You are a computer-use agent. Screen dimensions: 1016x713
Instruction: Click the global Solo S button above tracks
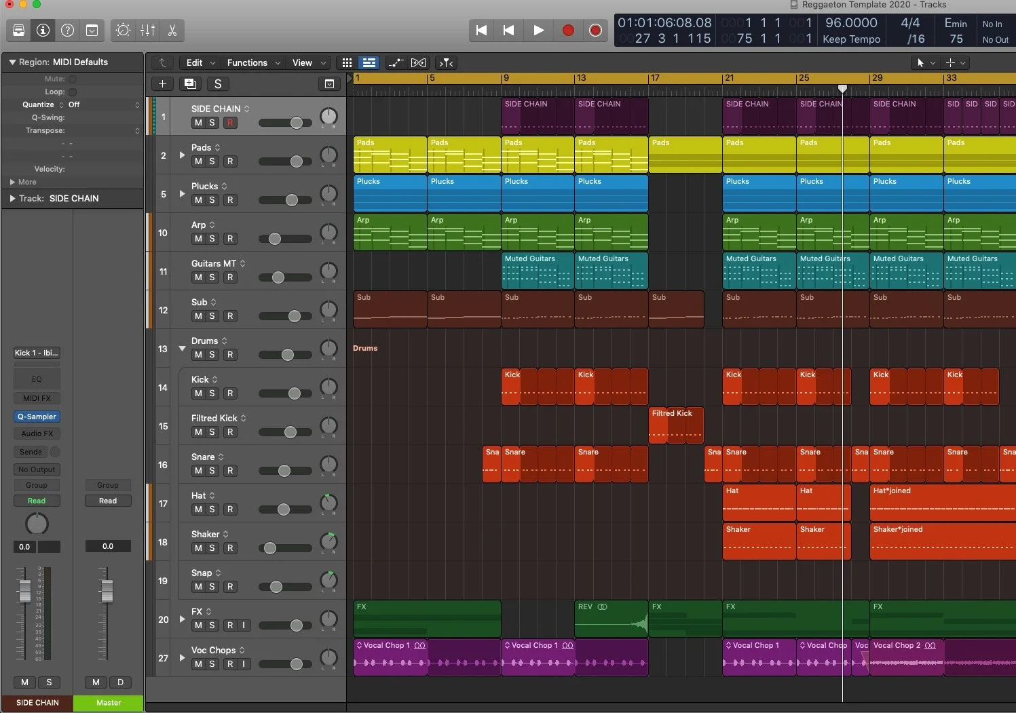pos(218,84)
